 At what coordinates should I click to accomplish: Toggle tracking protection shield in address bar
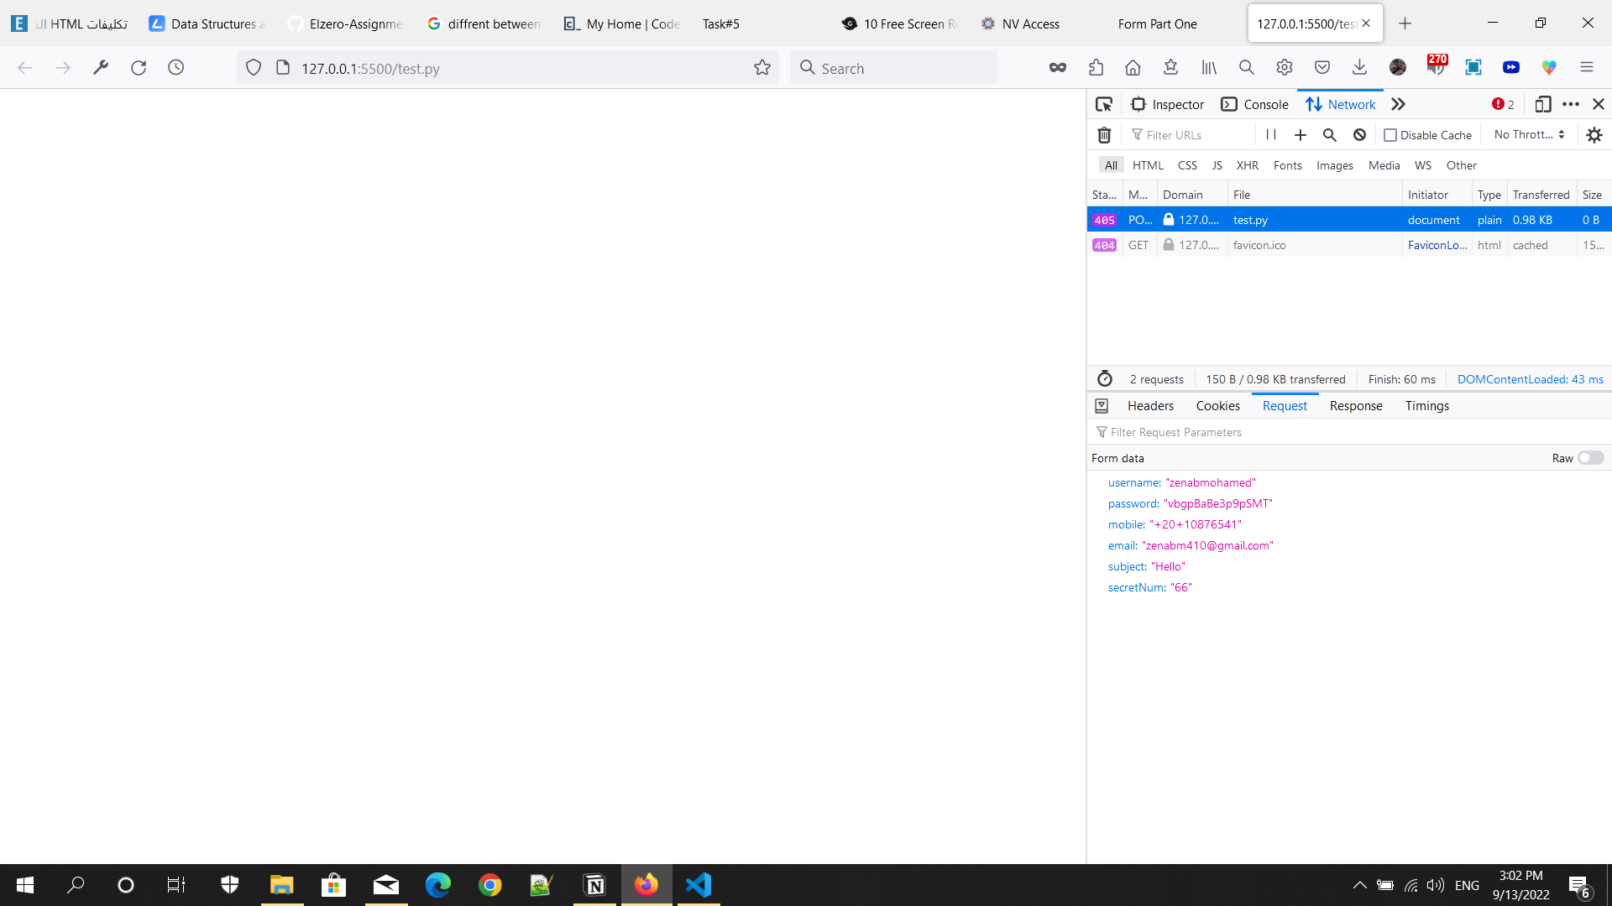pyautogui.click(x=253, y=67)
